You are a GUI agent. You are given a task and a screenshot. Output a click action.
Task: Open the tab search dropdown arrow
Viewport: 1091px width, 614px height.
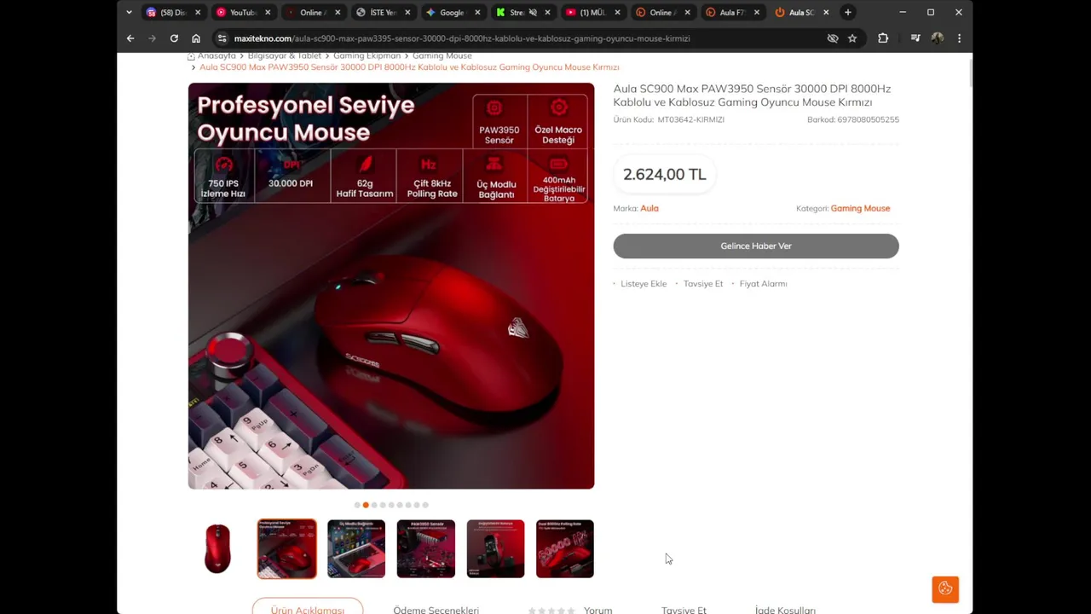(x=129, y=12)
